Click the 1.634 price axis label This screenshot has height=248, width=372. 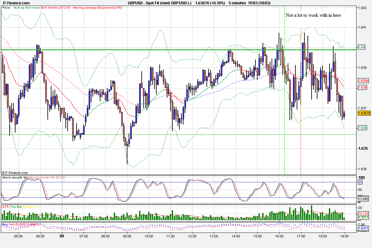pyautogui.click(x=363, y=169)
